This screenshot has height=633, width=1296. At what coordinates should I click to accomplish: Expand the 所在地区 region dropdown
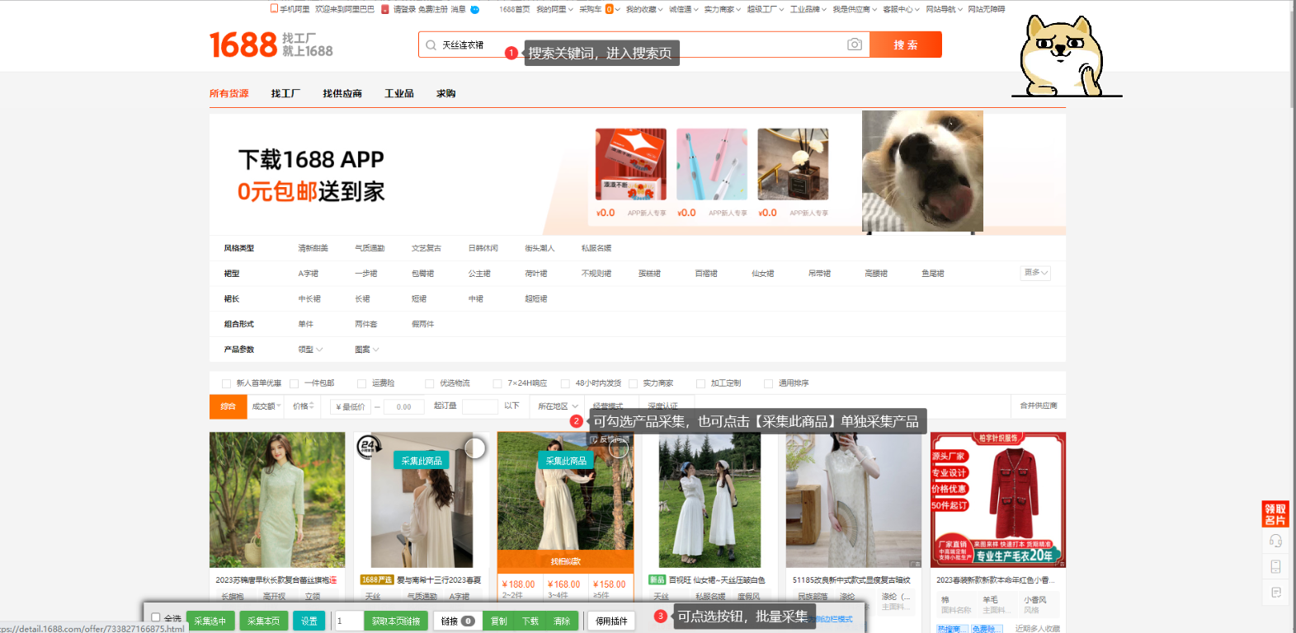558,406
